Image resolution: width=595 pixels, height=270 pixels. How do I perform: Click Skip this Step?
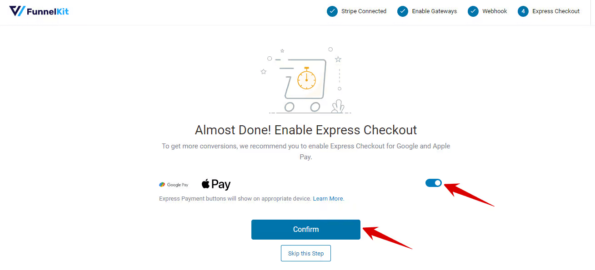pyautogui.click(x=305, y=253)
